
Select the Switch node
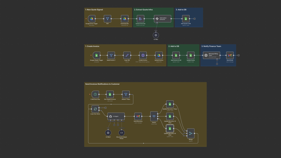pyautogui.click(x=154, y=116)
